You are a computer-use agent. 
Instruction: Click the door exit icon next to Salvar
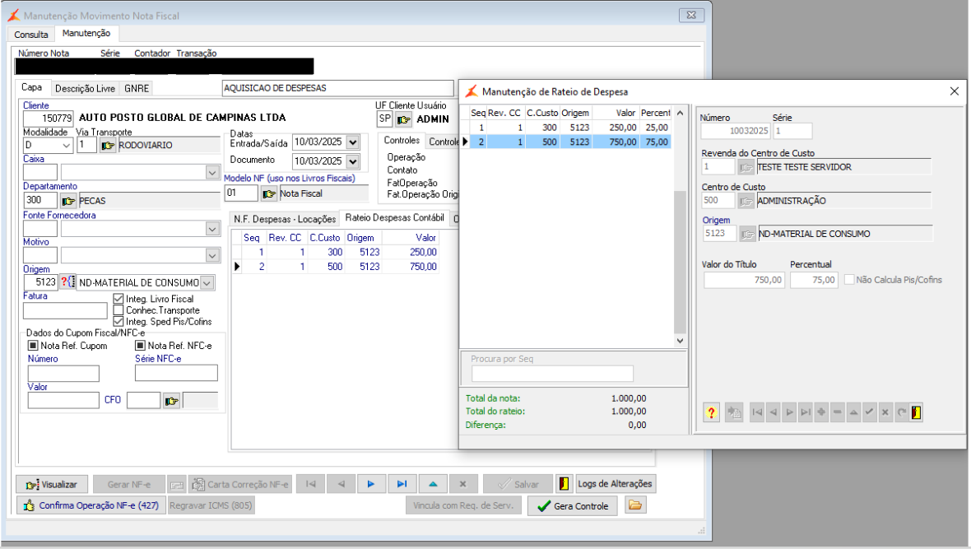point(564,484)
